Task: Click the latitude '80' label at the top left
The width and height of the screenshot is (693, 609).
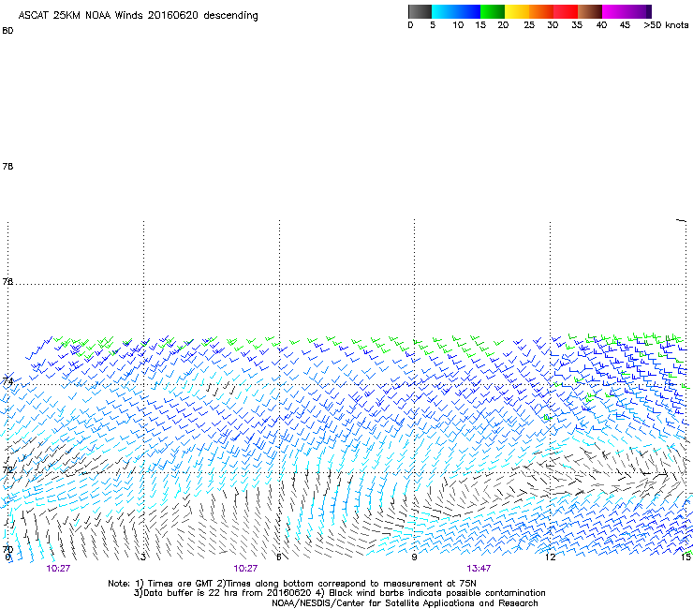Action: [x=7, y=31]
